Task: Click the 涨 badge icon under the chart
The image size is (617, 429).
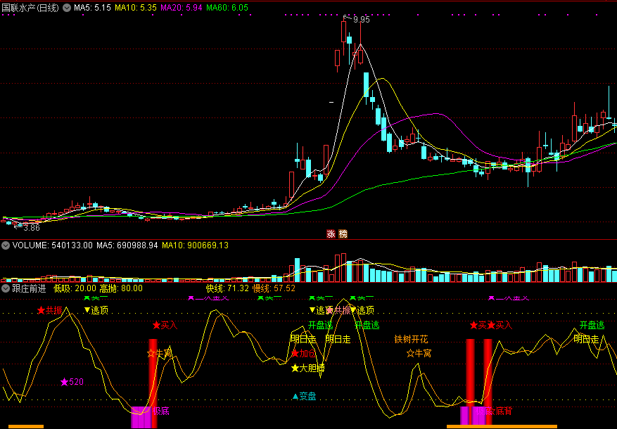Action: [x=331, y=234]
